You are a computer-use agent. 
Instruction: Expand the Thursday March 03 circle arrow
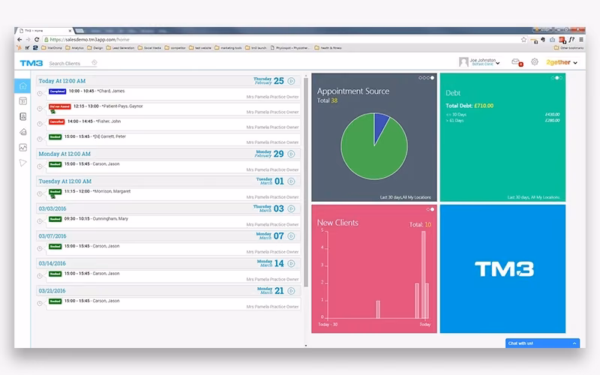(x=291, y=208)
